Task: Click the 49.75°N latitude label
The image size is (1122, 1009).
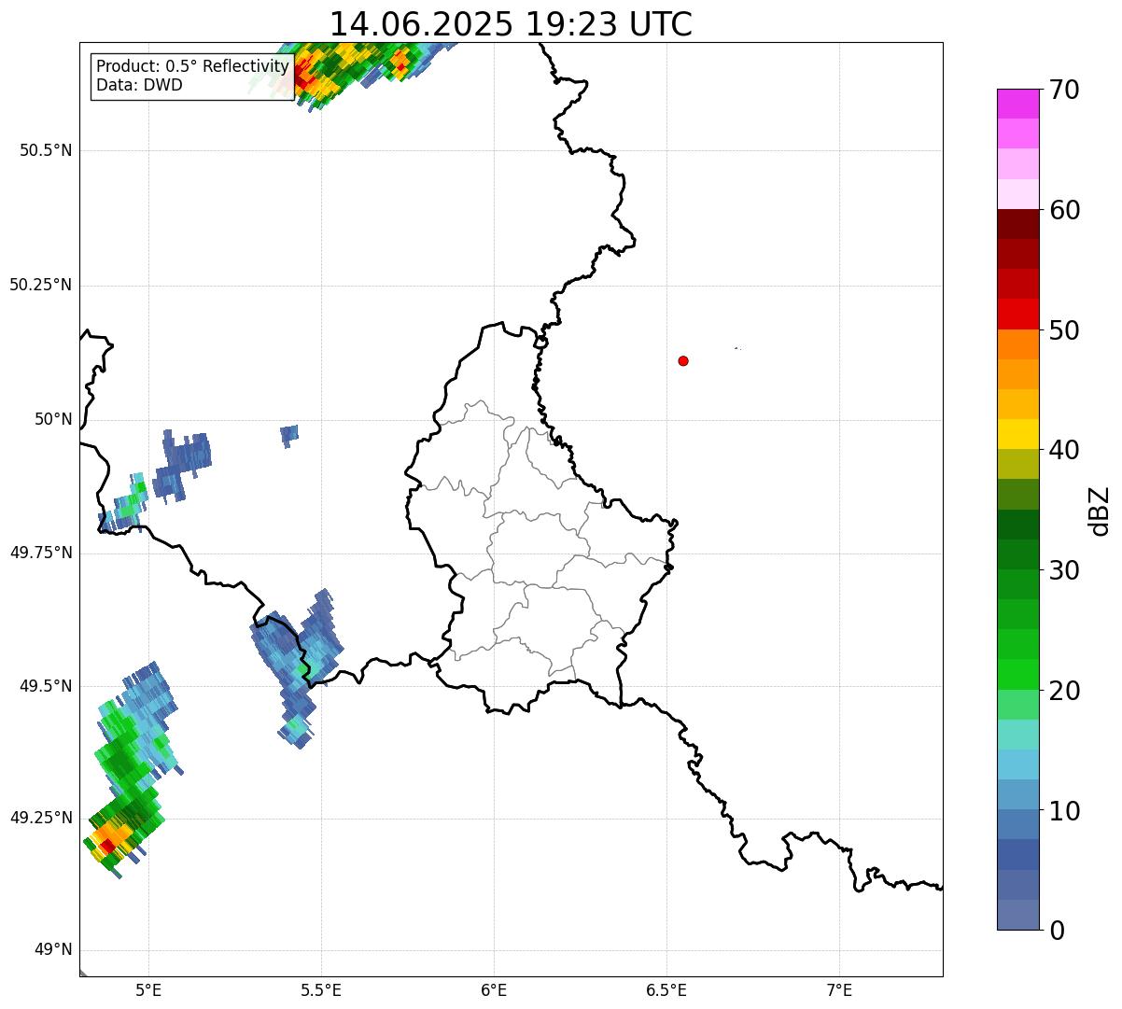Action: pyautogui.click(x=41, y=553)
